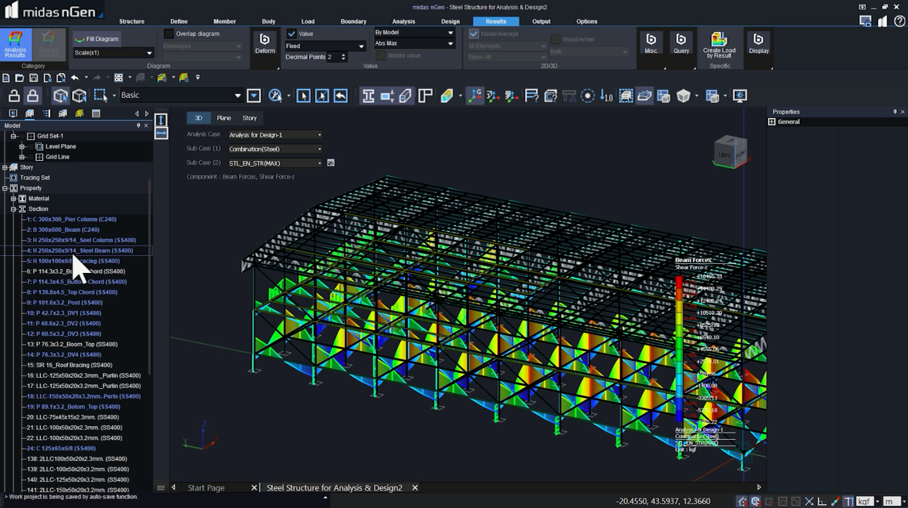Open the Design ribbon tab
Image resolution: width=908 pixels, height=508 pixels.
click(x=450, y=21)
